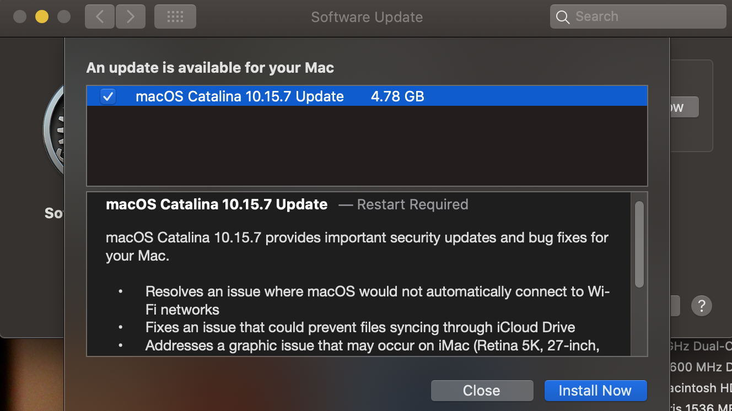Viewport: 732px width, 411px height.
Task: Click the partially hidden Update Now button
Action: 684,107
